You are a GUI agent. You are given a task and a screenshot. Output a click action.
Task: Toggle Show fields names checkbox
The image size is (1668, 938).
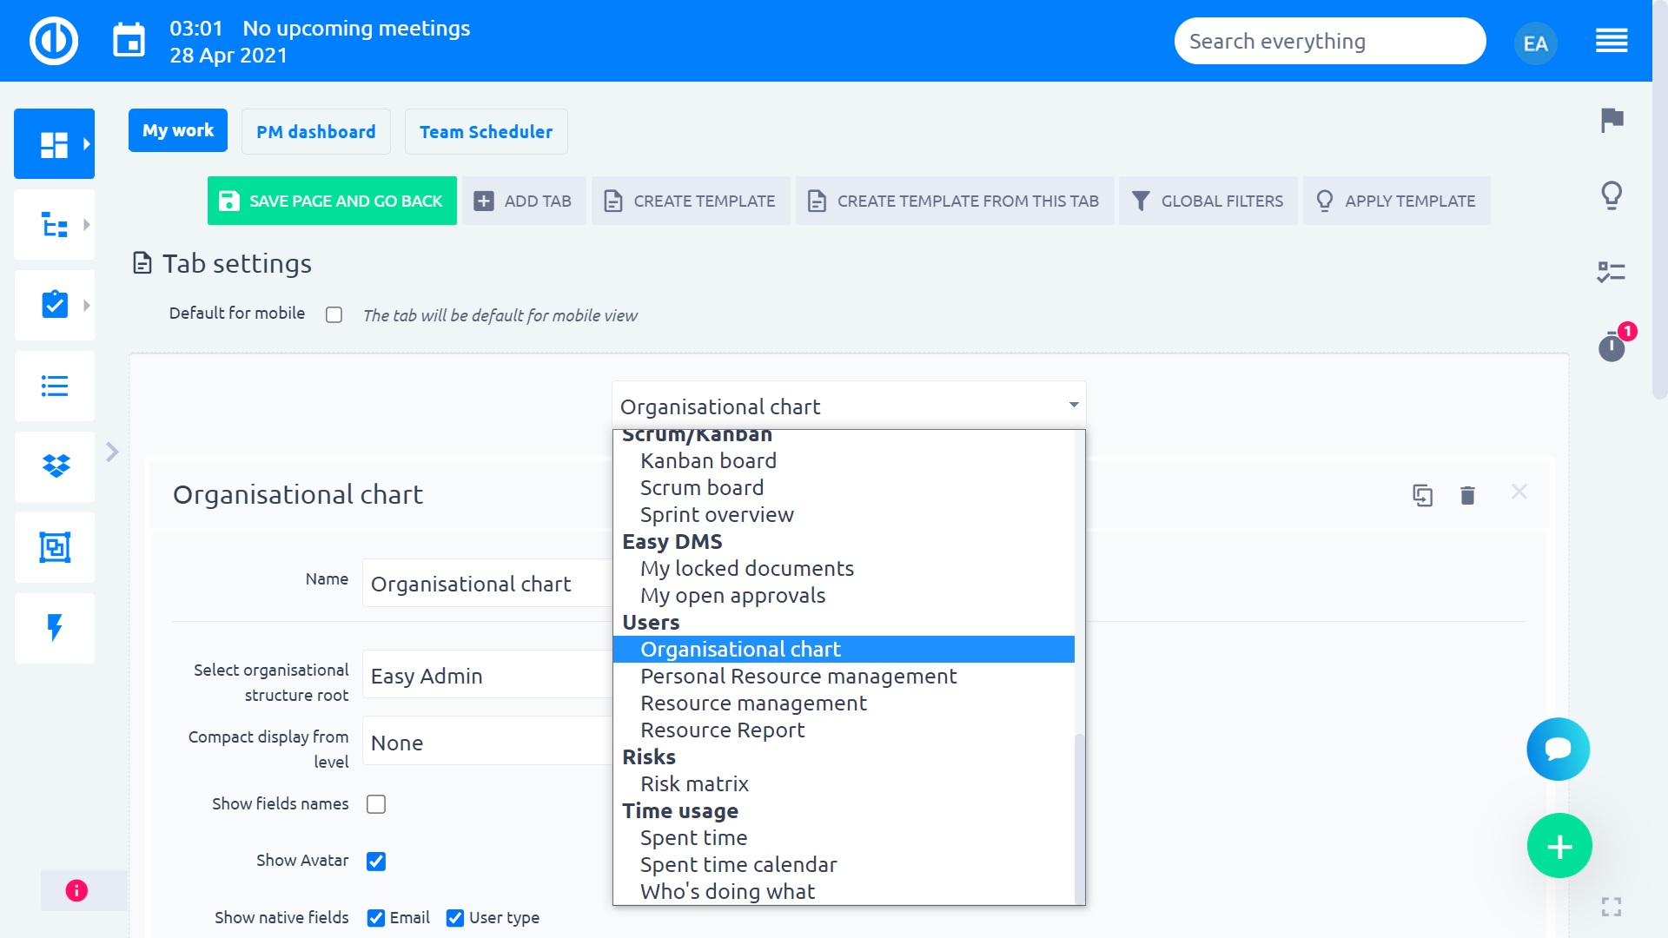coord(376,804)
